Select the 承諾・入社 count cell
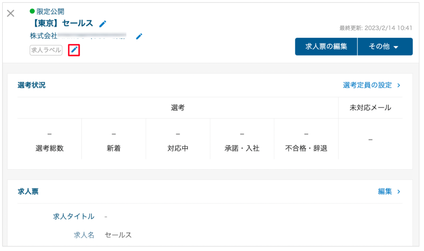424x251 pixels. click(242, 139)
